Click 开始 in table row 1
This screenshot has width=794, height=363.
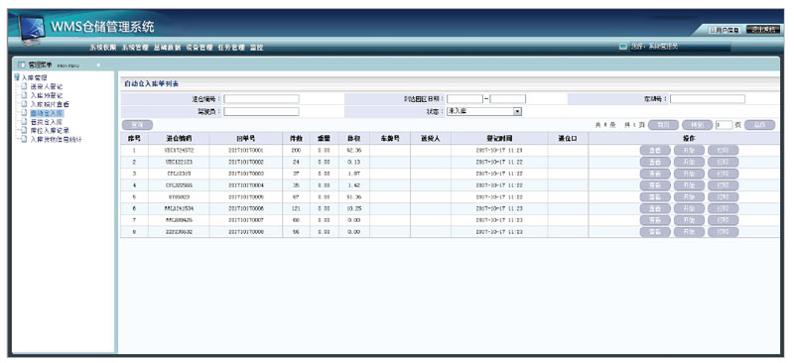pos(689,151)
